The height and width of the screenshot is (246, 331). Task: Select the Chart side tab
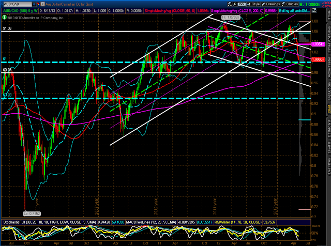click(329, 109)
